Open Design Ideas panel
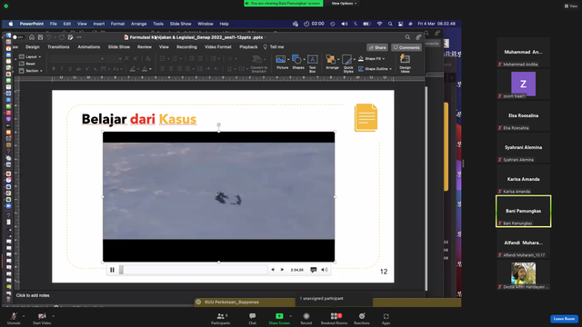The width and height of the screenshot is (582, 327). [x=405, y=64]
